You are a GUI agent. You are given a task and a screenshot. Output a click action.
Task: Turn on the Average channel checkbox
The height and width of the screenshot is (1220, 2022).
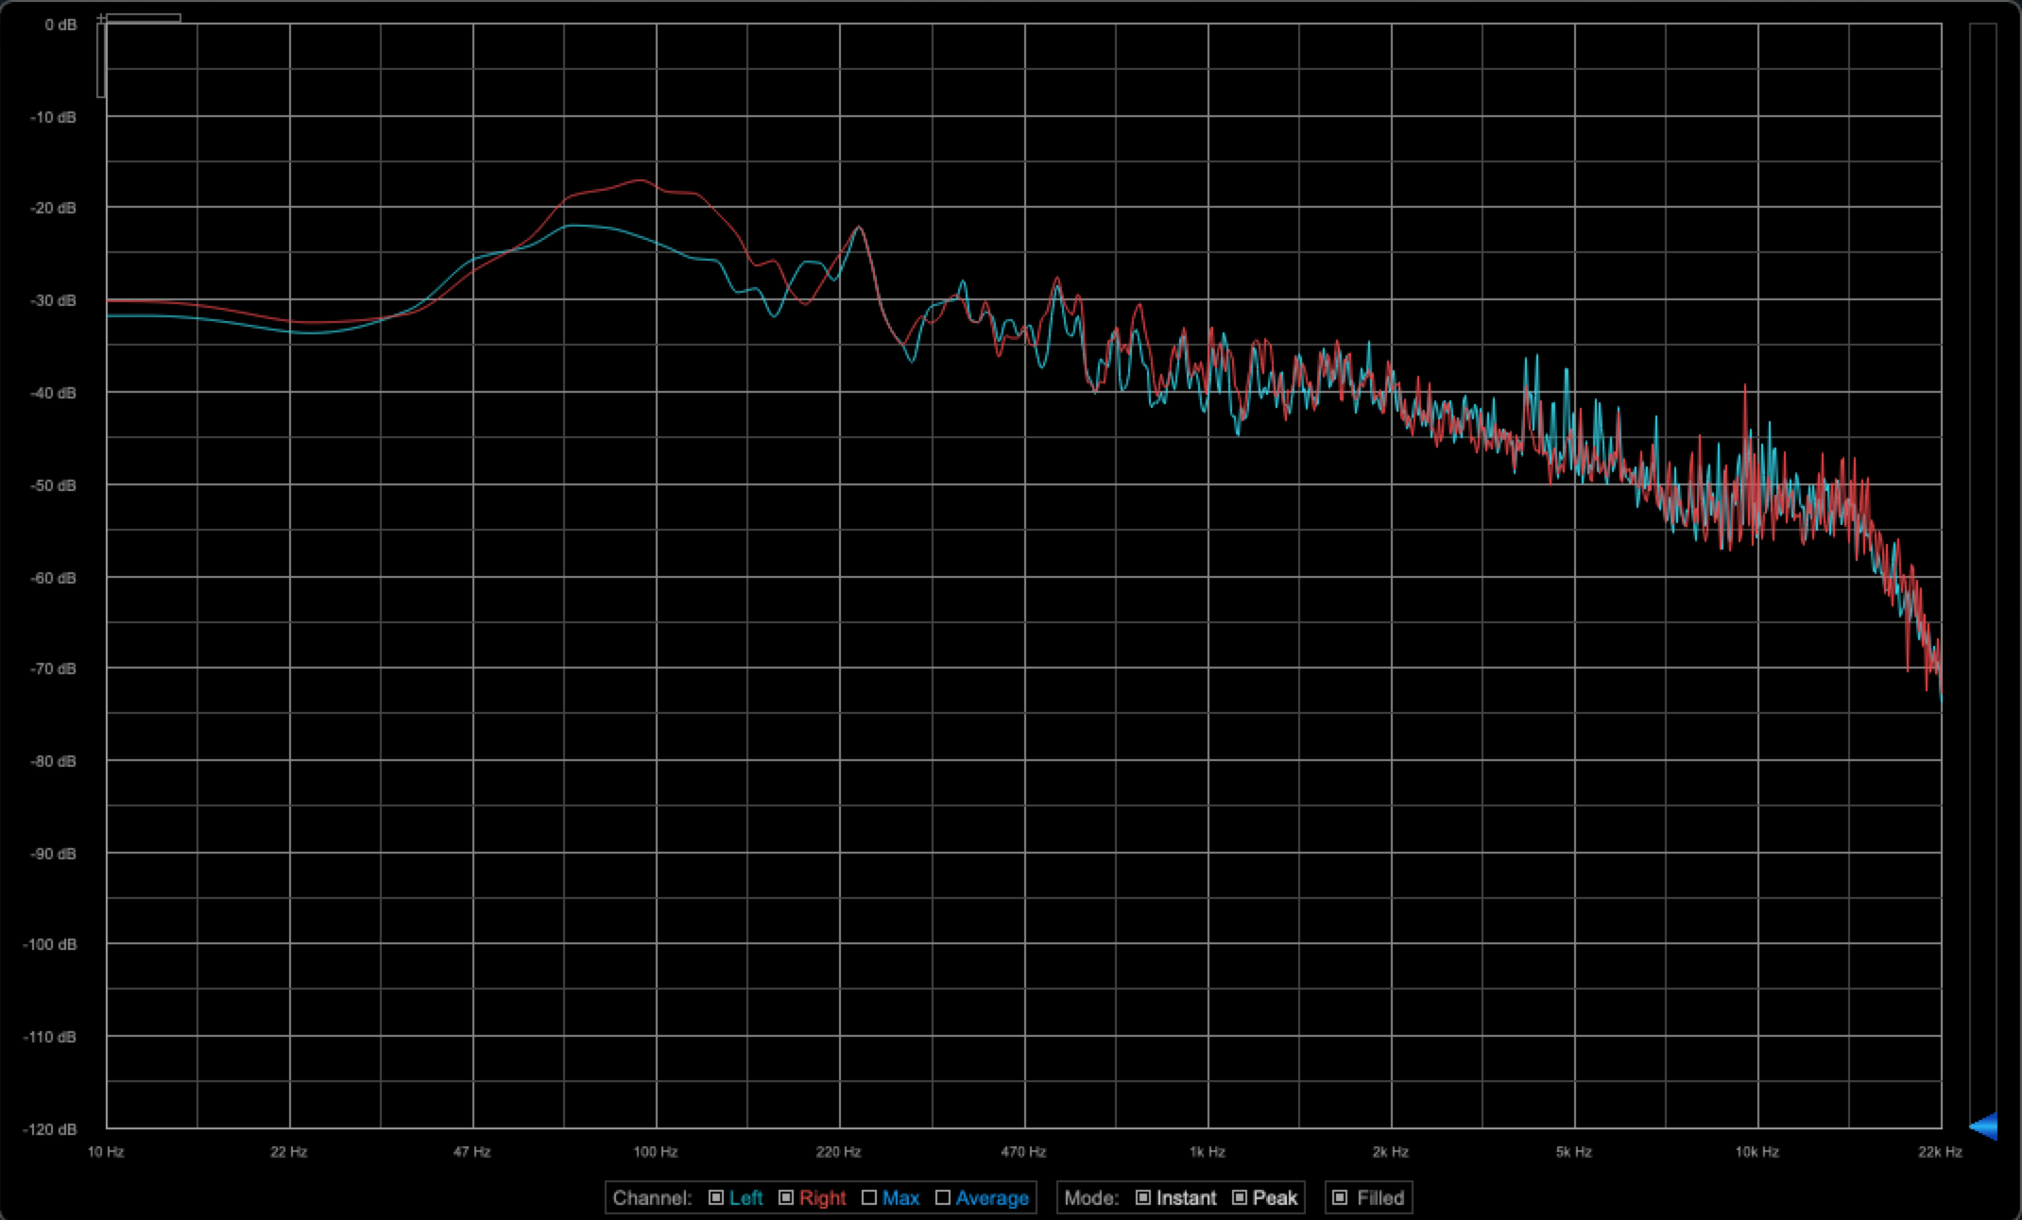click(943, 1197)
